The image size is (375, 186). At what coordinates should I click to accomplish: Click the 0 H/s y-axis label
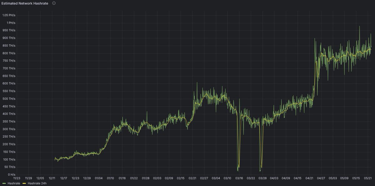pos(11,174)
